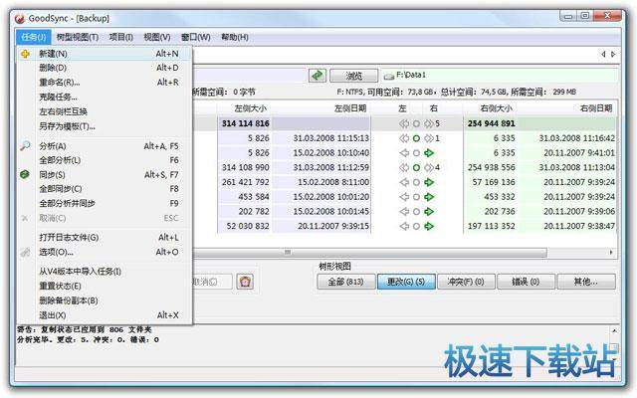
Task: Choose 全部分析(L) menu entry
Action: 104,160
